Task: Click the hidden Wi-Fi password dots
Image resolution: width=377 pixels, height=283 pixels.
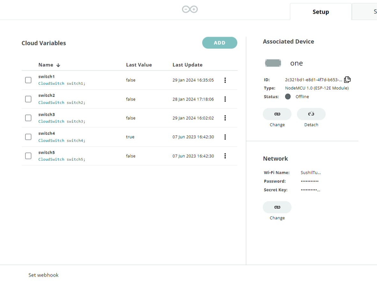Action: (x=310, y=181)
